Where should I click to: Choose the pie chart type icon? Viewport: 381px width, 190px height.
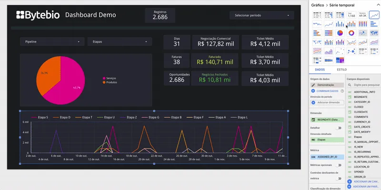coord(340,33)
